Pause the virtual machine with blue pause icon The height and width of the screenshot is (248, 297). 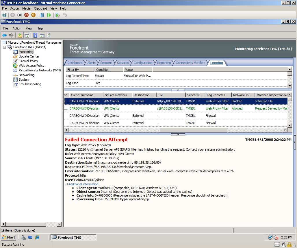pos(42,15)
